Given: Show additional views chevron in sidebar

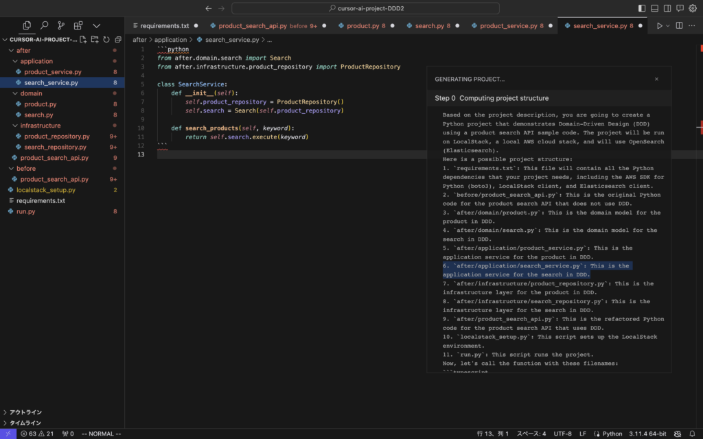Looking at the screenshot, I should click(96, 25).
